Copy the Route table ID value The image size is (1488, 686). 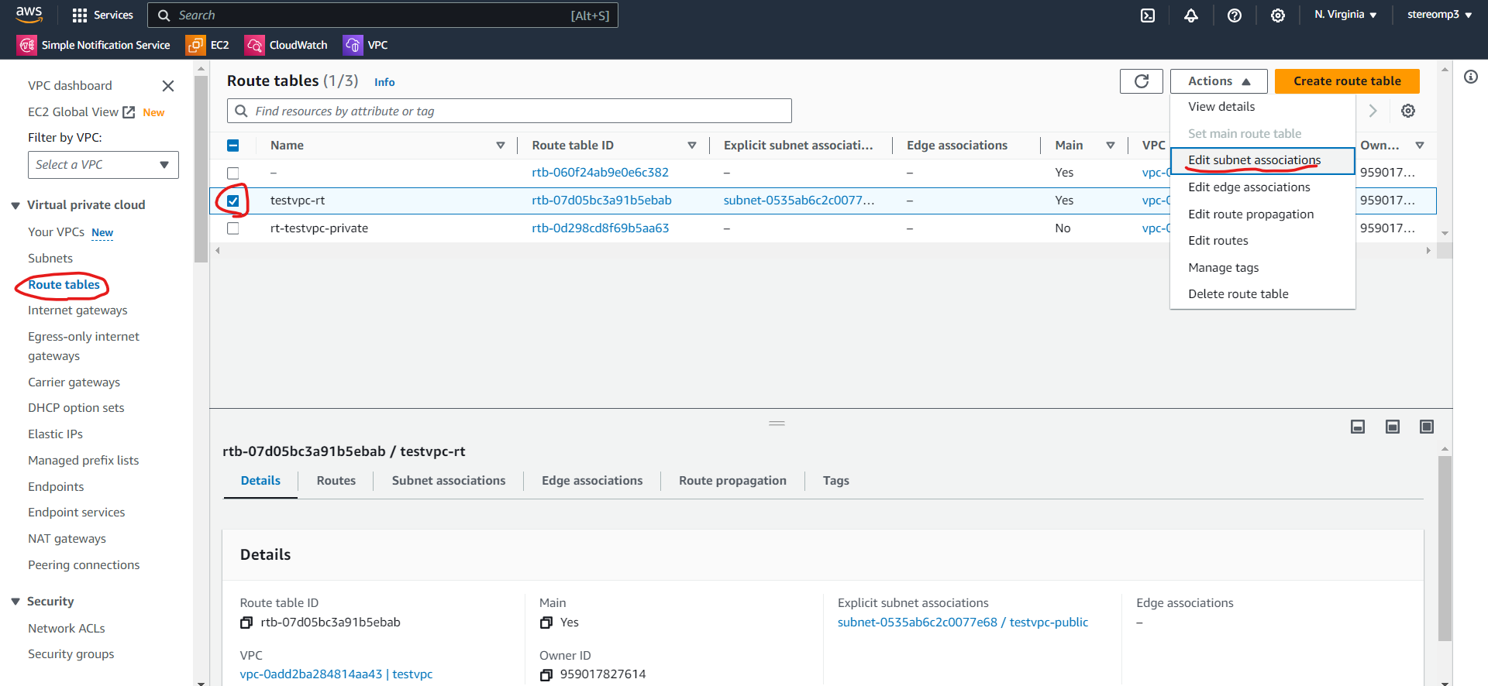point(246,623)
